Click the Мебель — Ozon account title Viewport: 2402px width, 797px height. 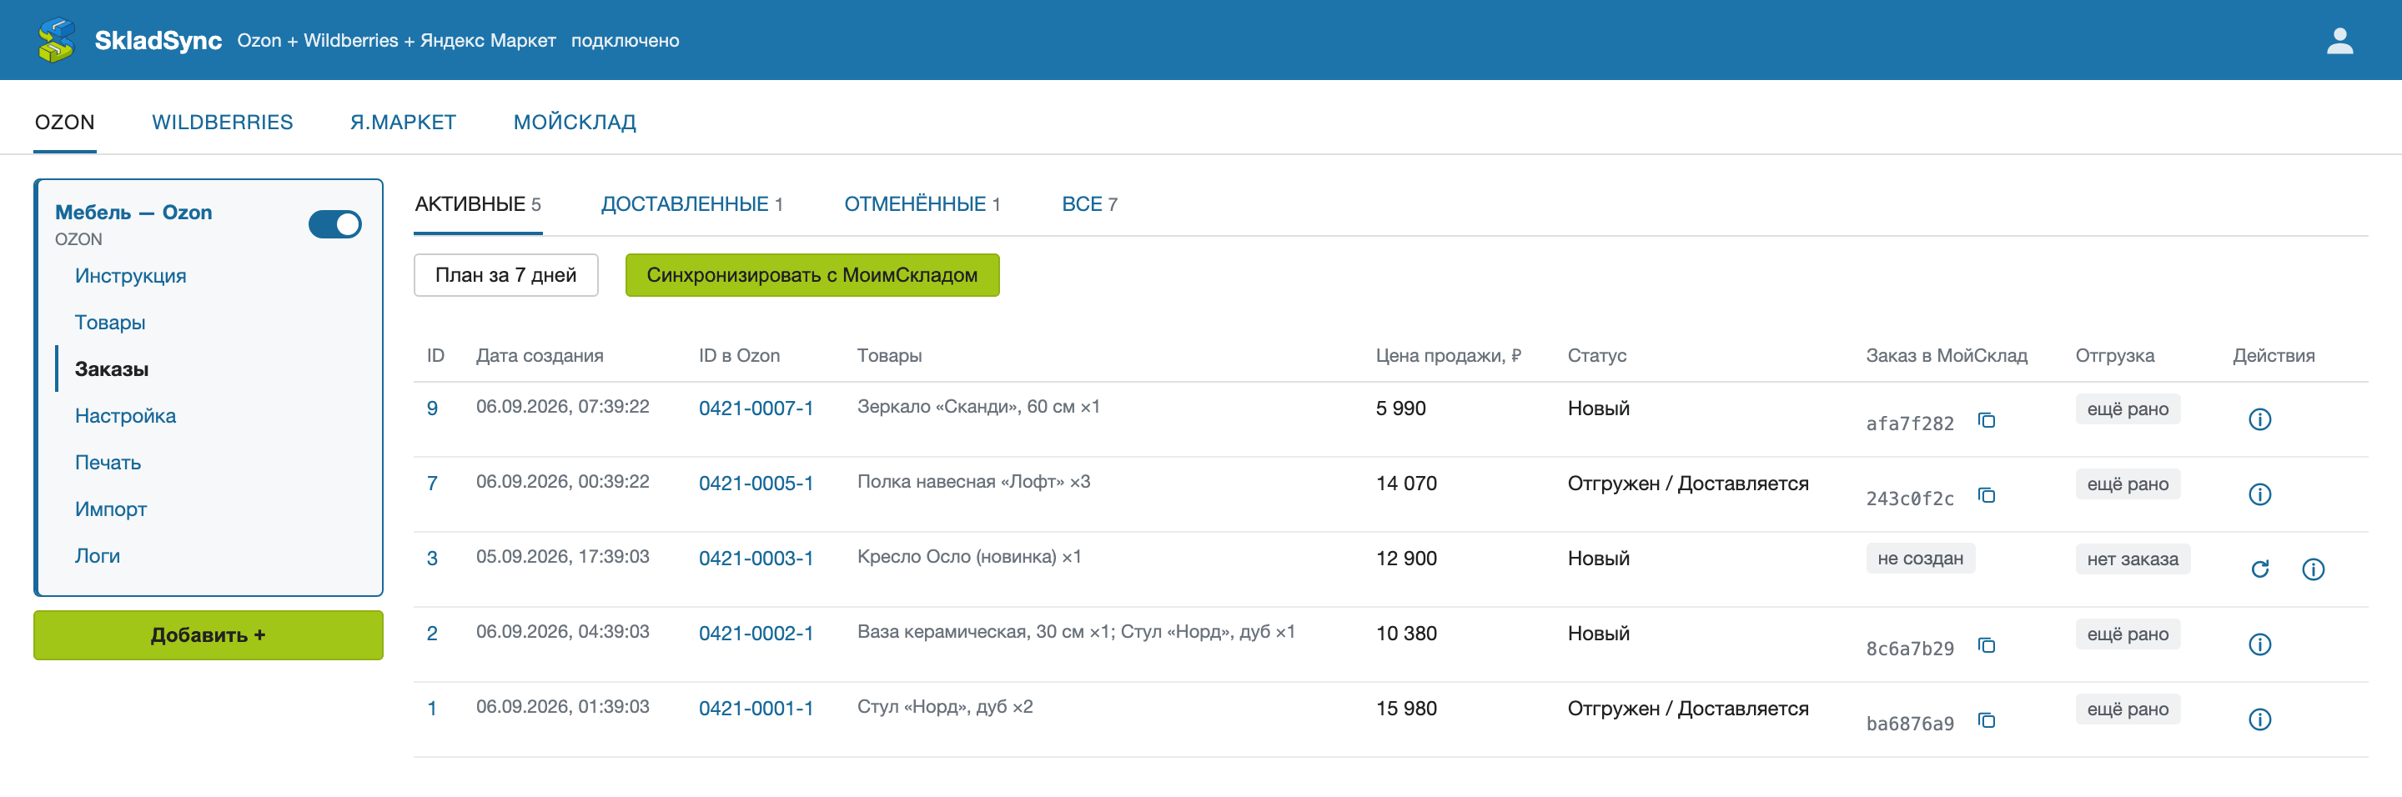click(133, 213)
